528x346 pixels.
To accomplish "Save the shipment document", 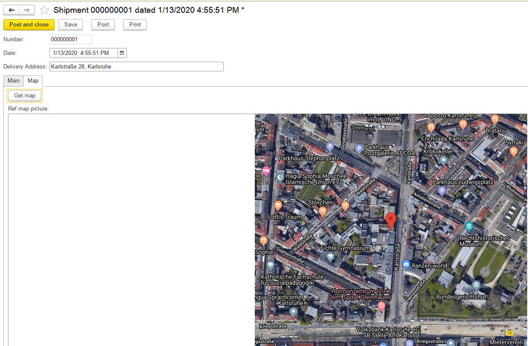I will (71, 25).
